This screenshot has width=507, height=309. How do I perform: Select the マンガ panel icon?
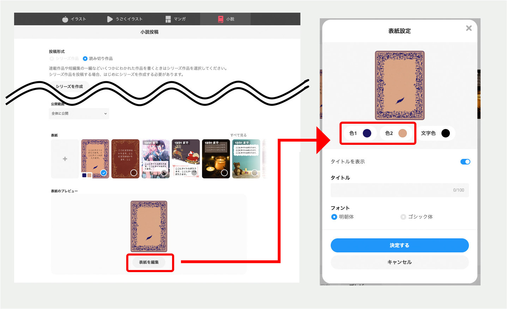coord(168,19)
